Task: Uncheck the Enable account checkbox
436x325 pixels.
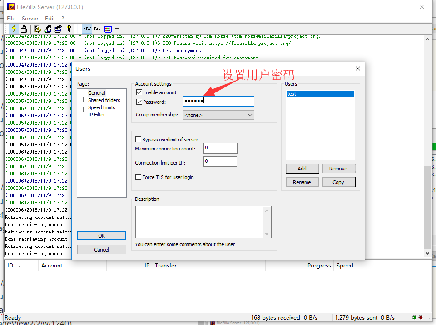Action: (139, 92)
